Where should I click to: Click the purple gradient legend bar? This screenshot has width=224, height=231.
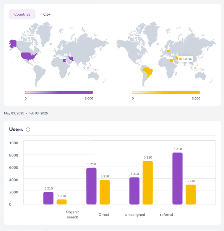(59, 92)
